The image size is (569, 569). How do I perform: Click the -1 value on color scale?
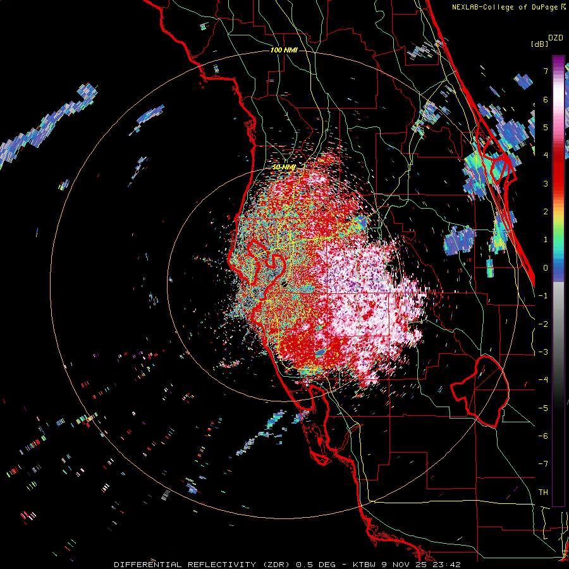point(543,296)
